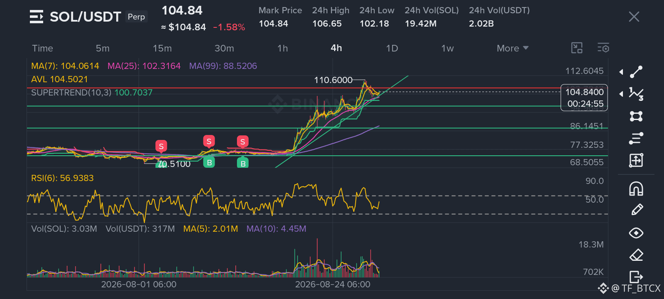The width and height of the screenshot is (664, 299).
Task: Switch to the 15m timeframe
Action: tap(162, 48)
